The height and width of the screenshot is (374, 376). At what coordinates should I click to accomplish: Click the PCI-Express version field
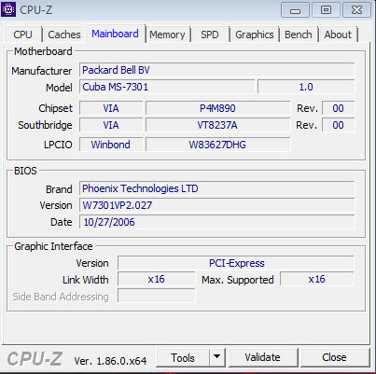tap(236, 263)
